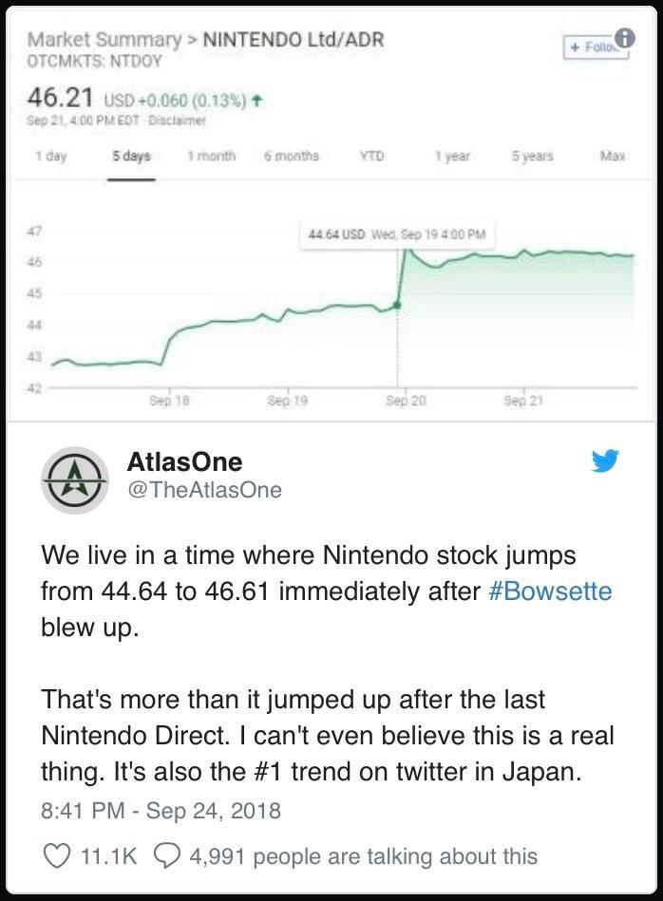Show the YTD chart range

[x=370, y=156]
